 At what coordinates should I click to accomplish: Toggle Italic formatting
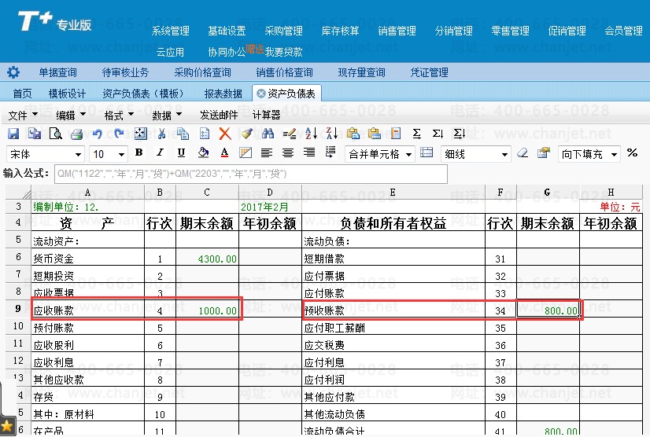pos(161,153)
